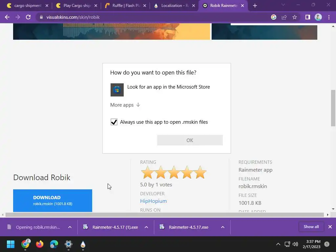Expand options for robik.rmskin download
Screen dimensions: 336x252
pos(70,227)
